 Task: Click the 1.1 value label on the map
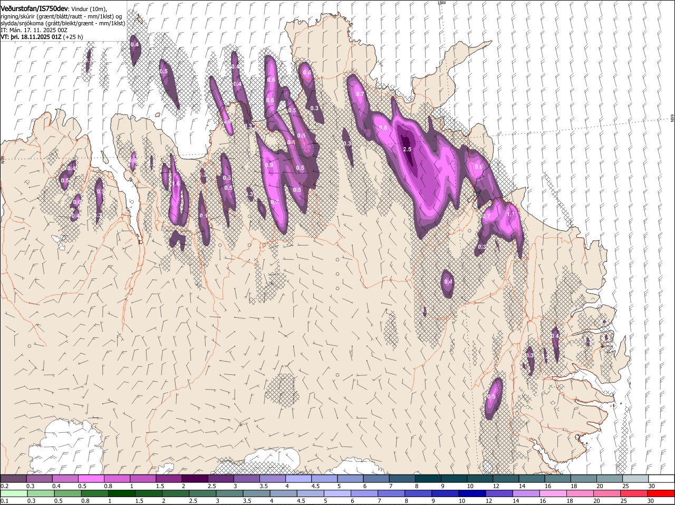point(510,215)
